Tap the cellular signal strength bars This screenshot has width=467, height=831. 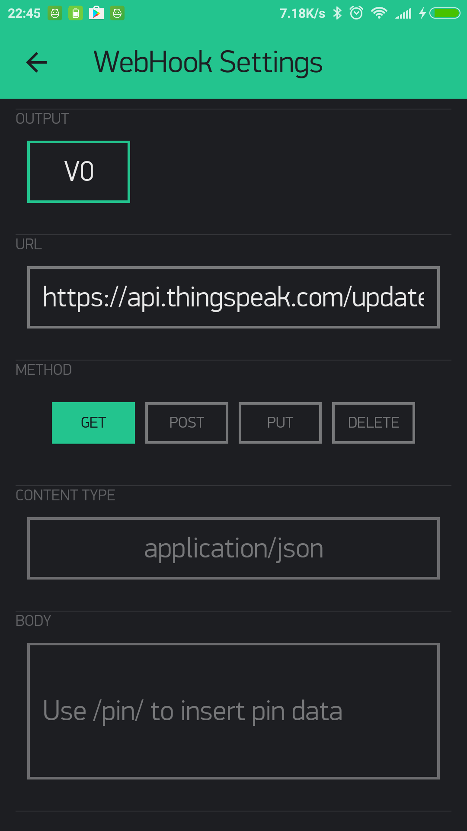click(403, 13)
